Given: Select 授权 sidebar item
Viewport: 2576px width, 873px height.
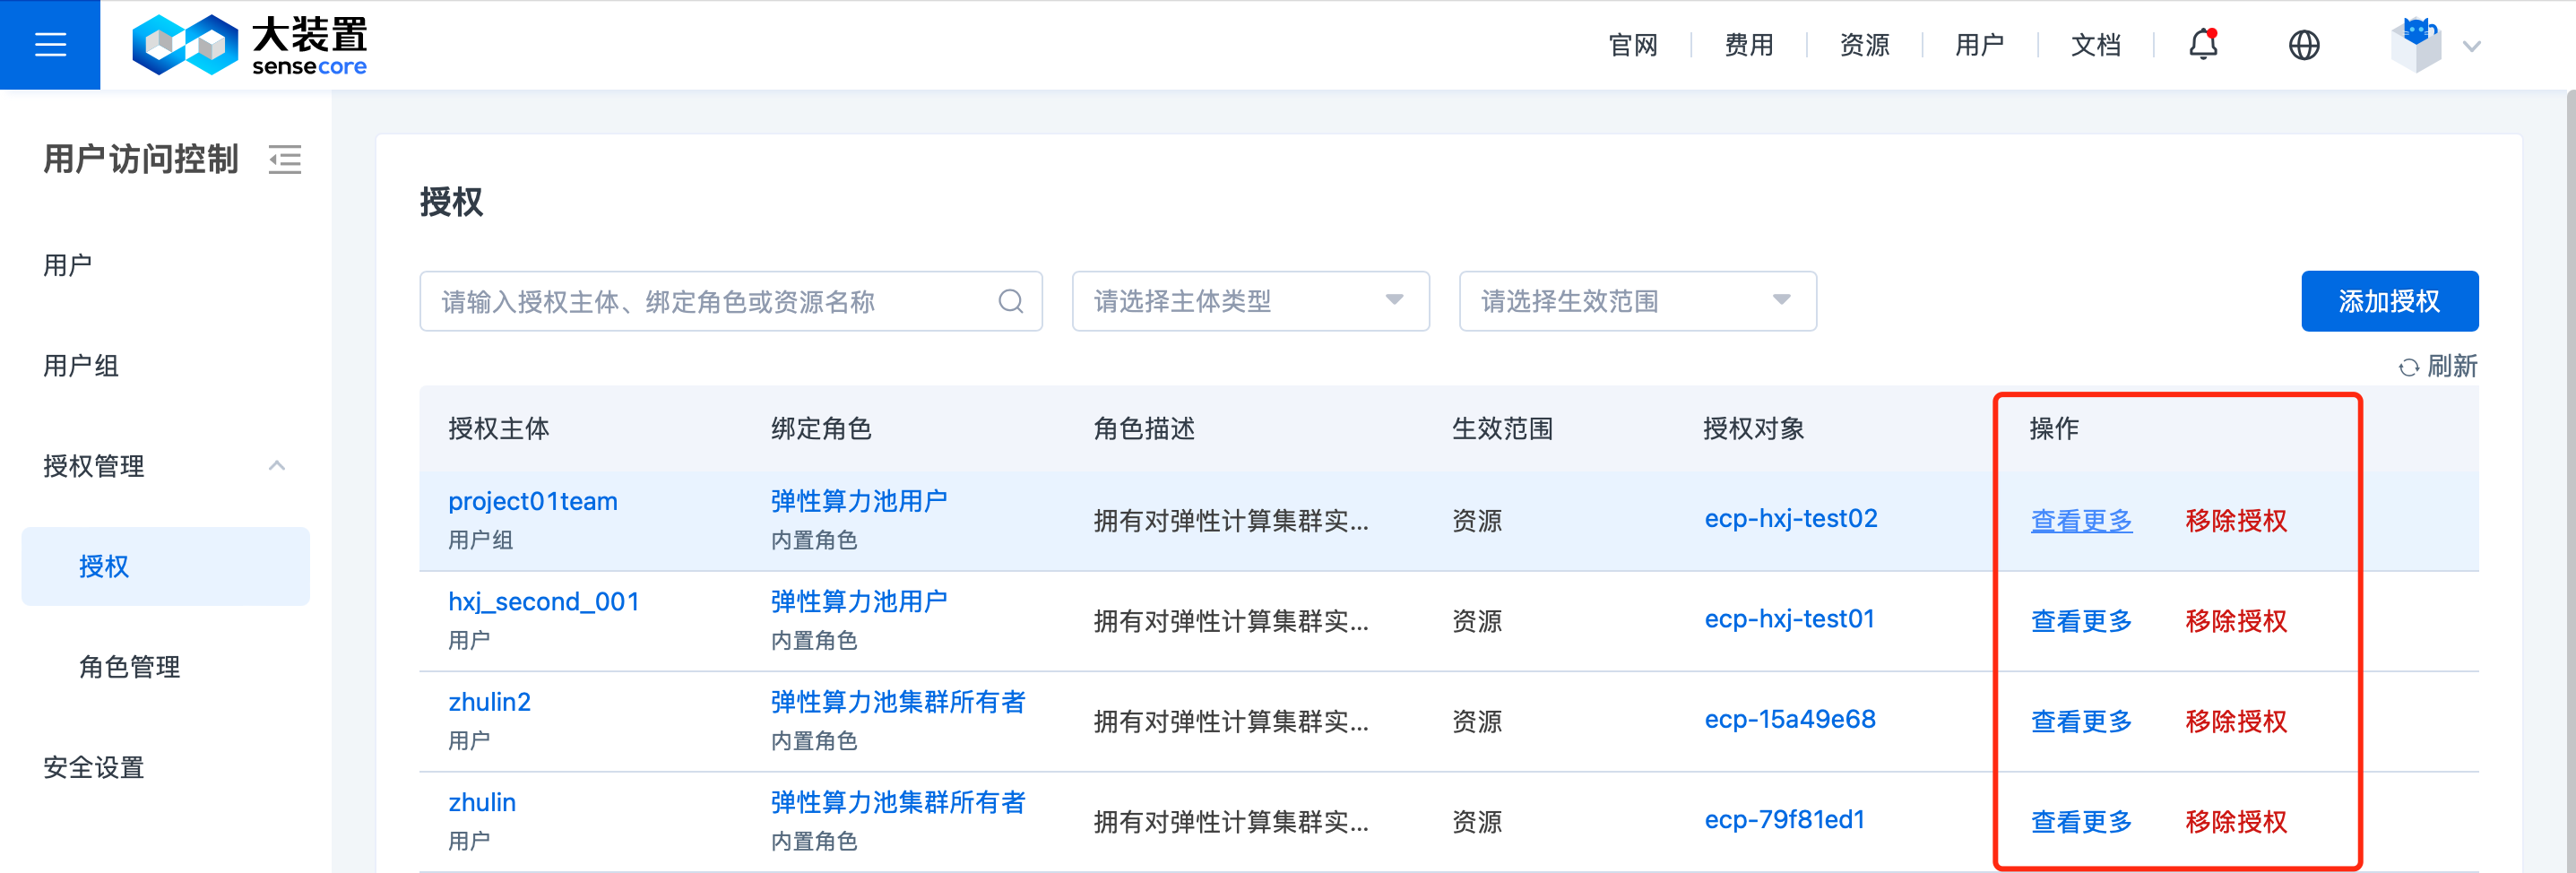Looking at the screenshot, I should (x=166, y=566).
